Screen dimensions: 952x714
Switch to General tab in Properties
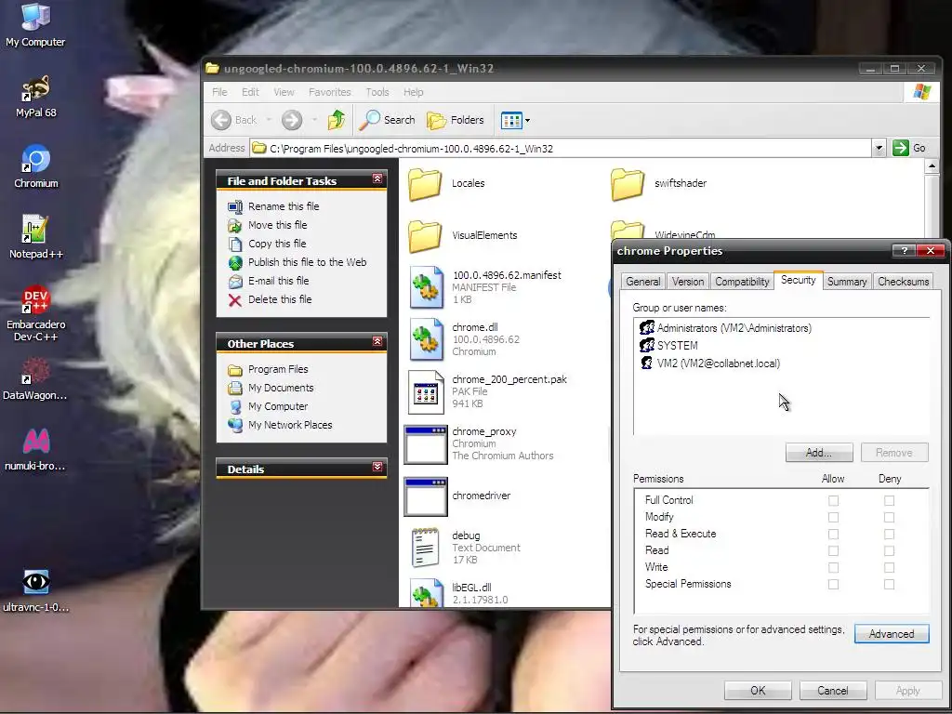tap(643, 282)
